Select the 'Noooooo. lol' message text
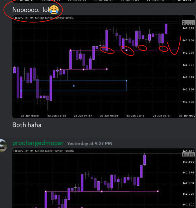The width and height of the screenshot is (196, 208). (x=31, y=10)
